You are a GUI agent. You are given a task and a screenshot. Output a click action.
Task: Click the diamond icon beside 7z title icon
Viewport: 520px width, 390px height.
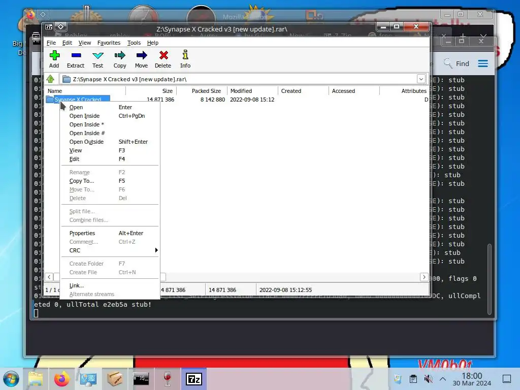point(61,26)
